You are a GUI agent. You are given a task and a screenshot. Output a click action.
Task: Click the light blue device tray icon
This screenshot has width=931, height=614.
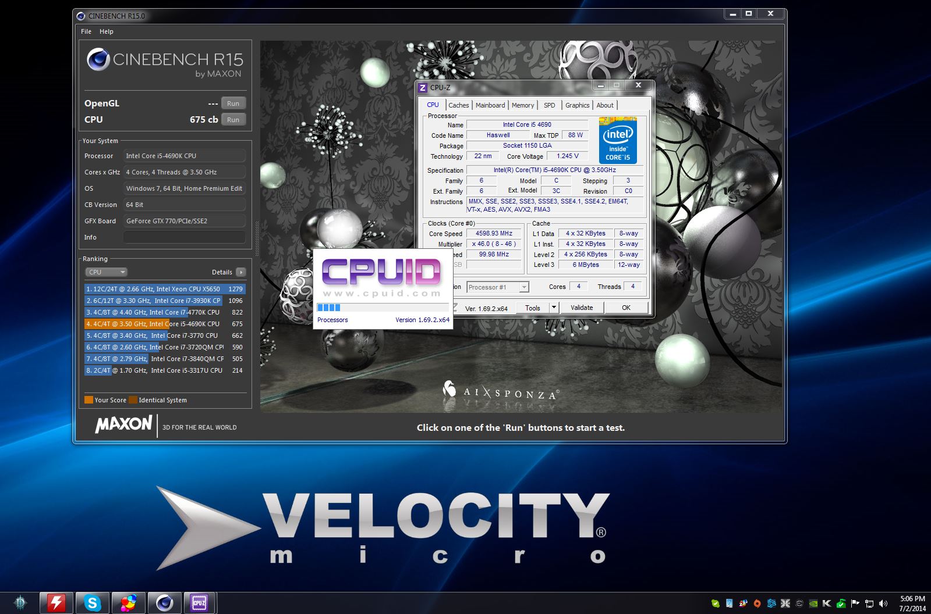(x=730, y=604)
